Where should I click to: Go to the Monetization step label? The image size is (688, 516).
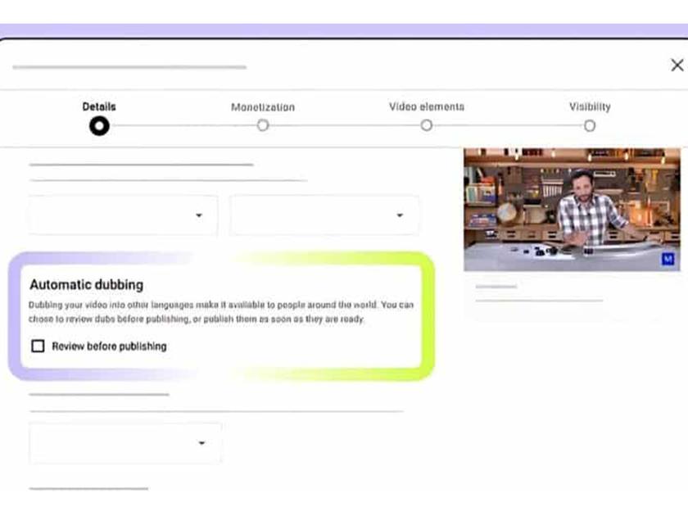[x=263, y=107]
